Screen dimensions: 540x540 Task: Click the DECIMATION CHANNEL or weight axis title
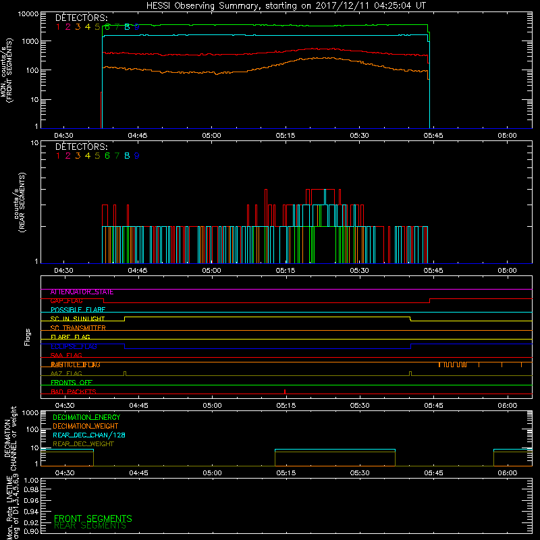pos(10,438)
